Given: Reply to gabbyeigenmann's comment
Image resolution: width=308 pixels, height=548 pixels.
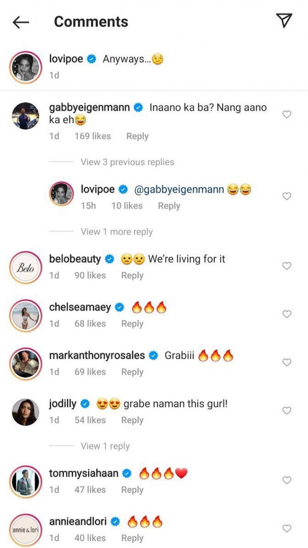Looking at the screenshot, I should point(137,136).
